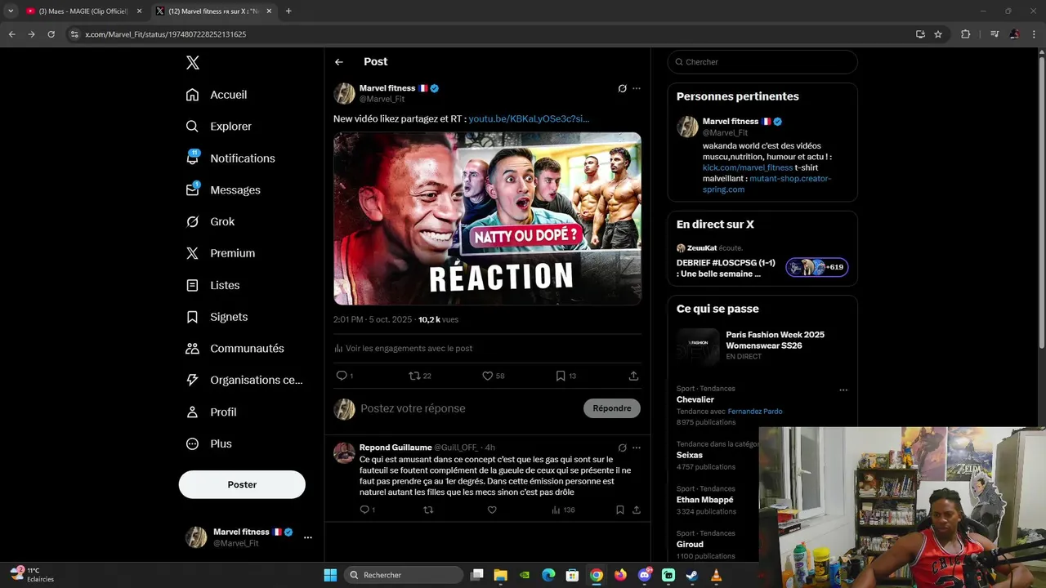Open the Chrome extensions puzzle icon
The width and height of the screenshot is (1046, 588).
click(965, 34)
